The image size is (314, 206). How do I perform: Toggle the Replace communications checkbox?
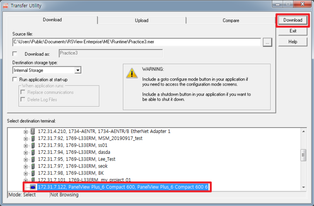[x=23, y=92]
